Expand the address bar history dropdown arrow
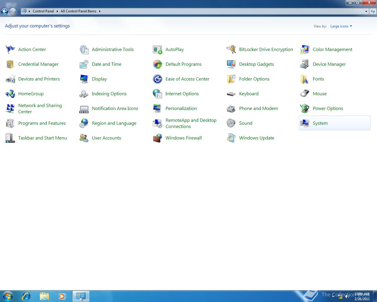 tap(366, 11)
